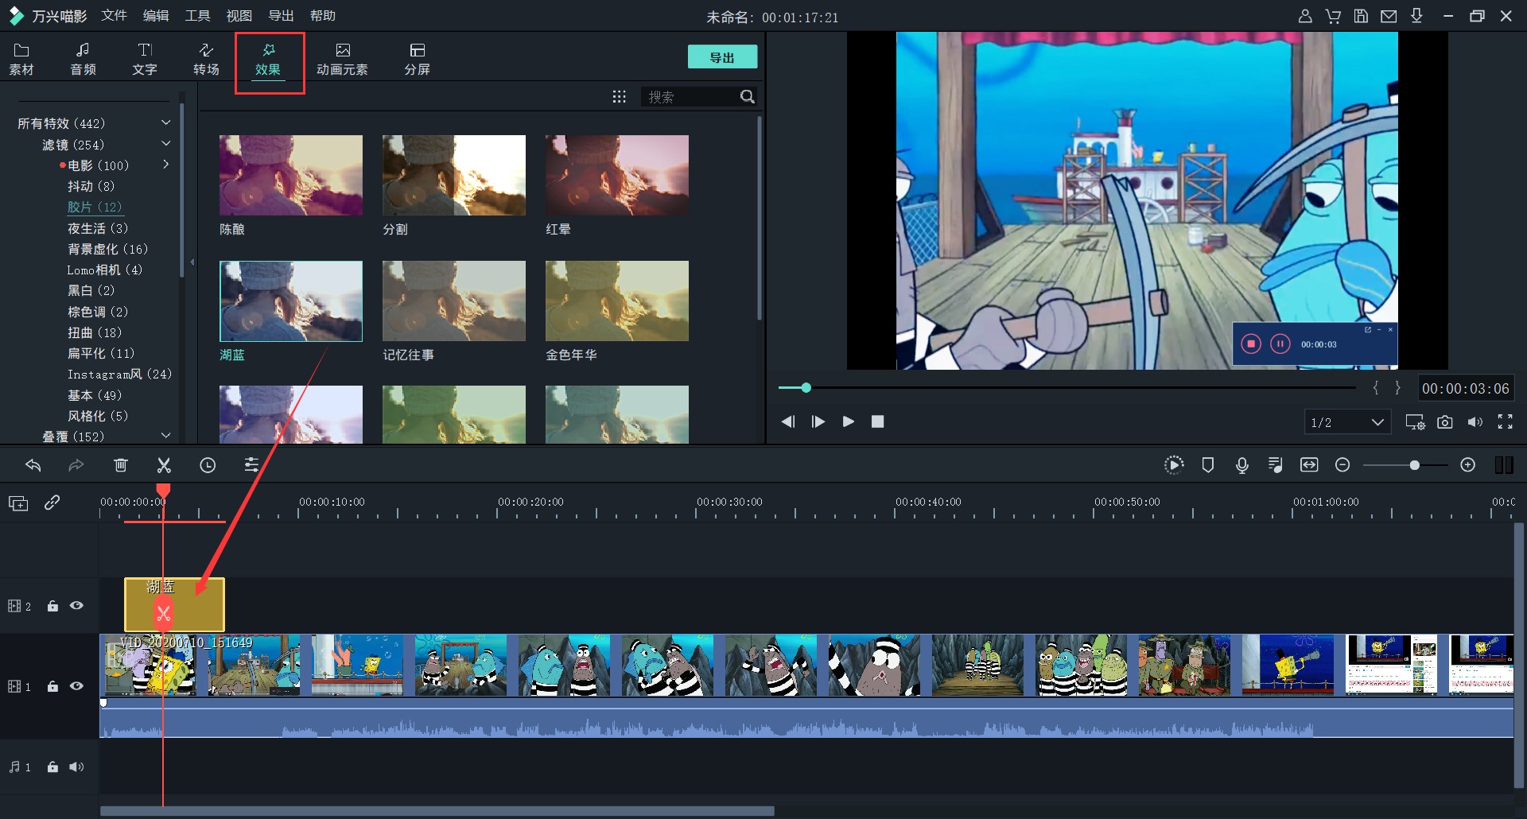Delete selected clip with trash icon
This screenshot has width=1527, height=819.
point(120,465)
